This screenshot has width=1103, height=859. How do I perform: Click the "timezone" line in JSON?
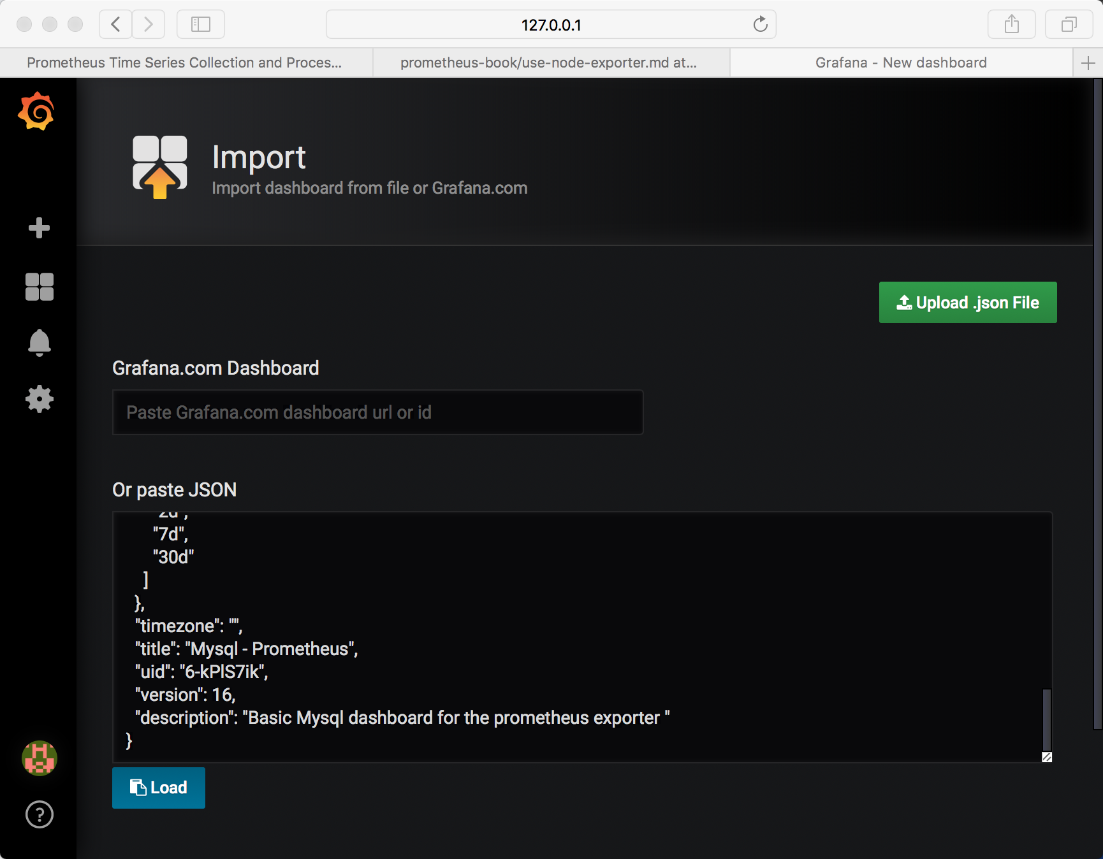pyautogui.click(x=189, y=626)
